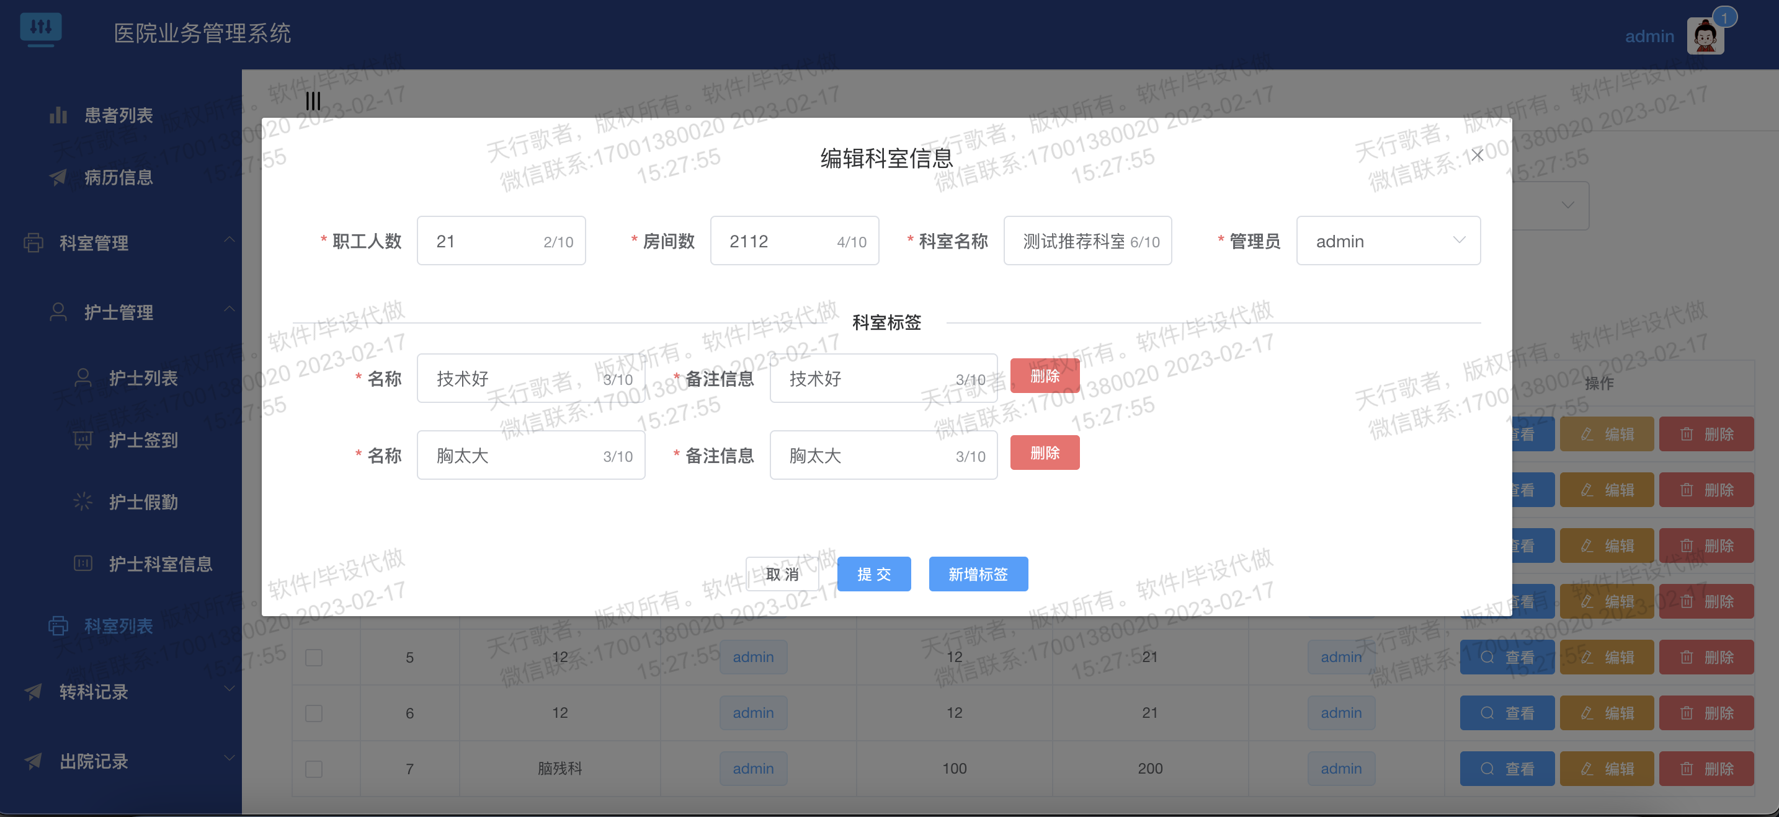Click the 病历信息 paper plane icon

pyautogui.click(x=58, y=177)
